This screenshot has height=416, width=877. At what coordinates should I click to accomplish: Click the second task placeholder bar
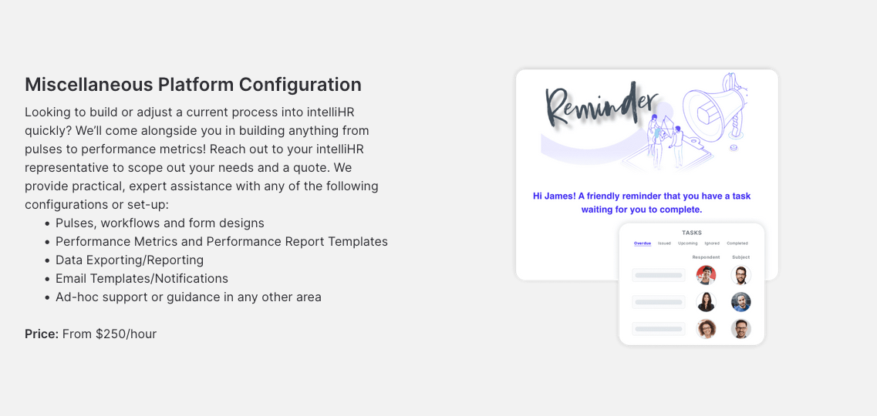click(658, 301)
